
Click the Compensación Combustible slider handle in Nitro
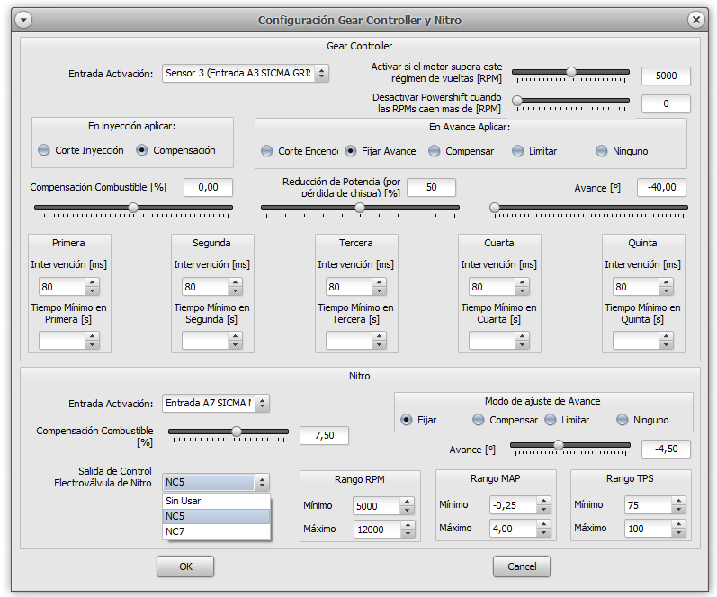(237, 431)
